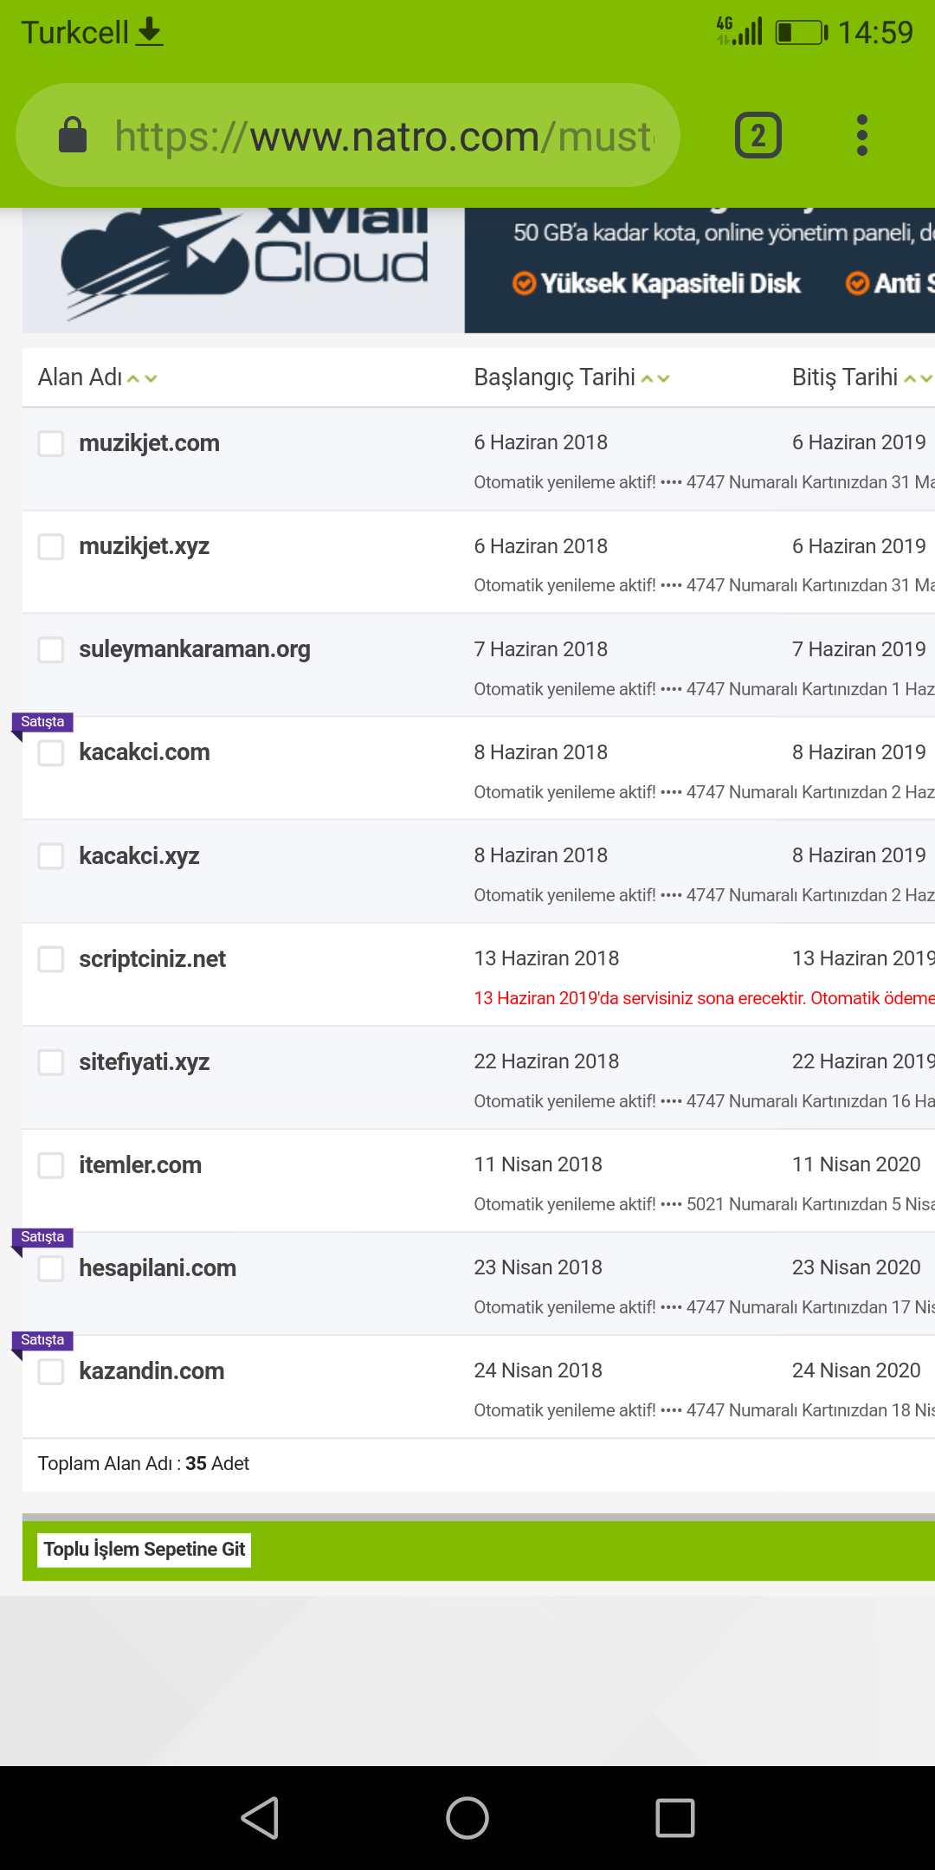Screen dimensions: 935x1870
Task: Tap the XMail Cloud logo banner
Action: click(243, 270)
